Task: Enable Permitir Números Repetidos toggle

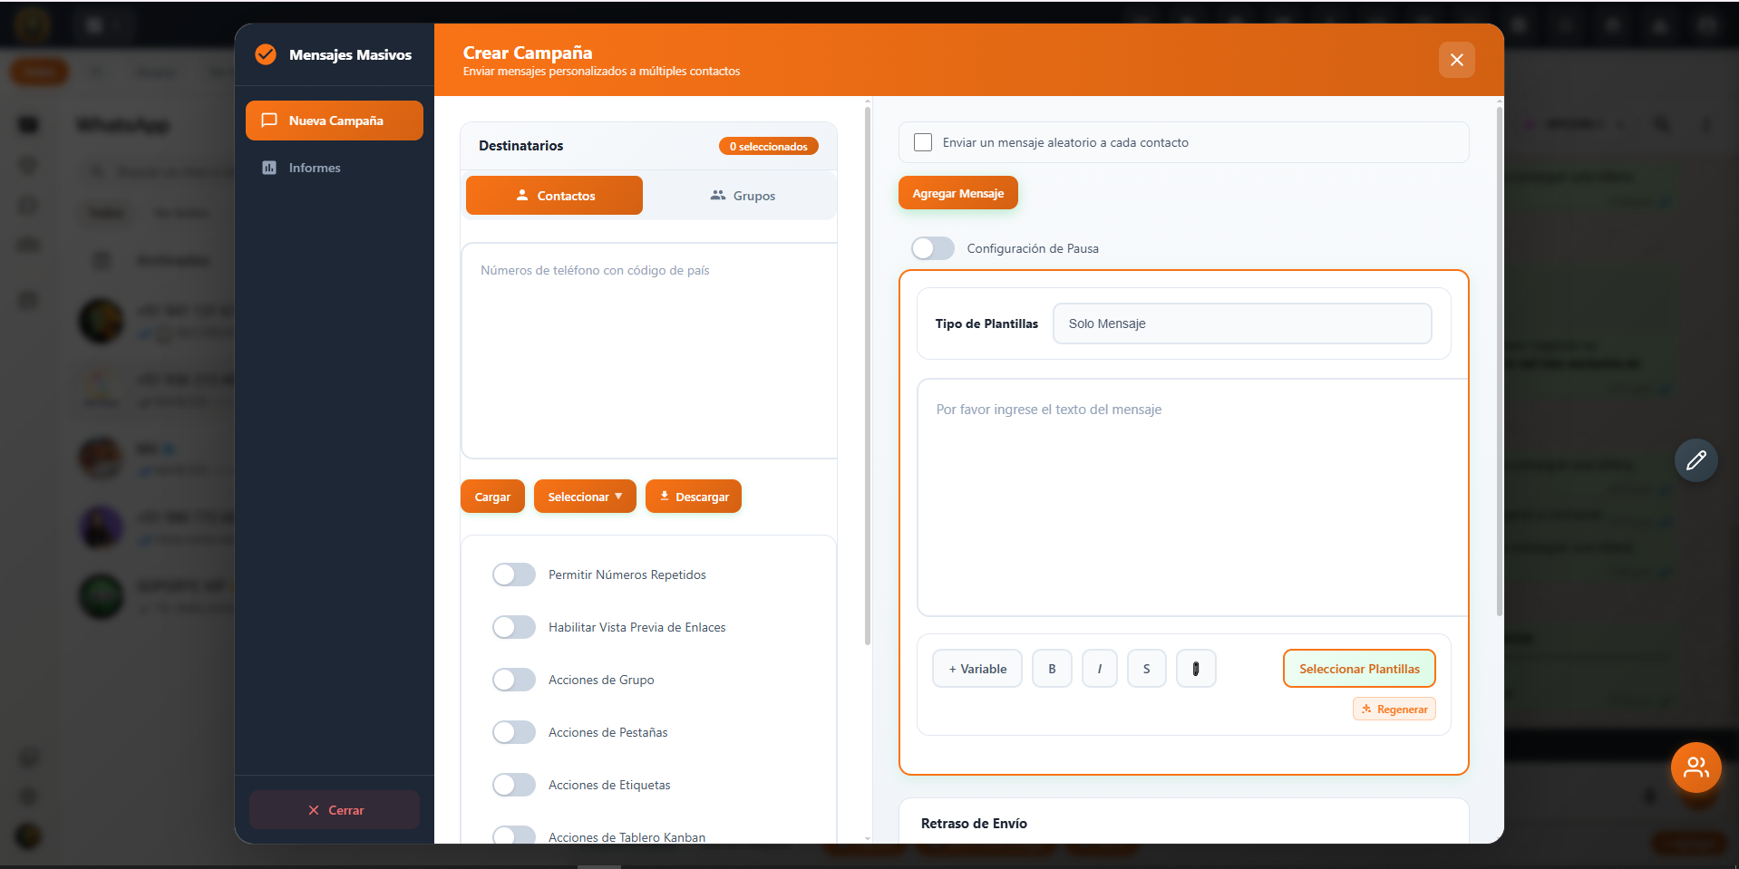Action: tap(514, 575)
